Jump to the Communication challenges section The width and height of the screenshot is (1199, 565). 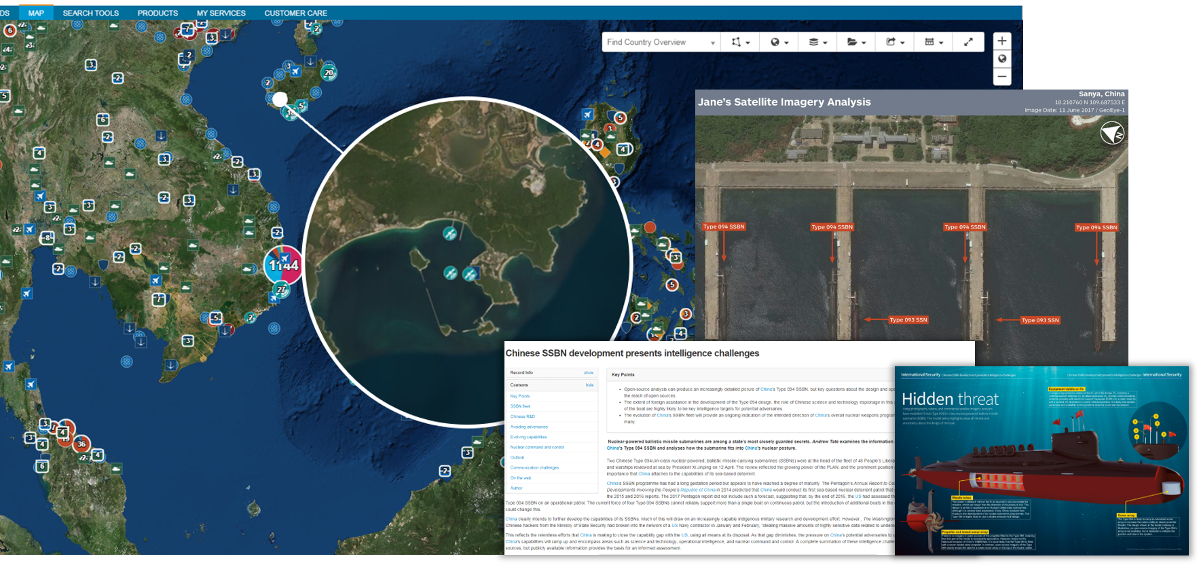[534, 467]
